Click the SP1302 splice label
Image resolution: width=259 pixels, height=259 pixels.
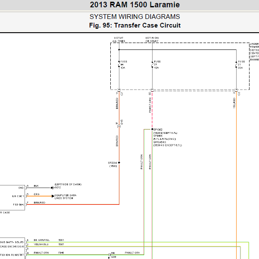(158, 129)
